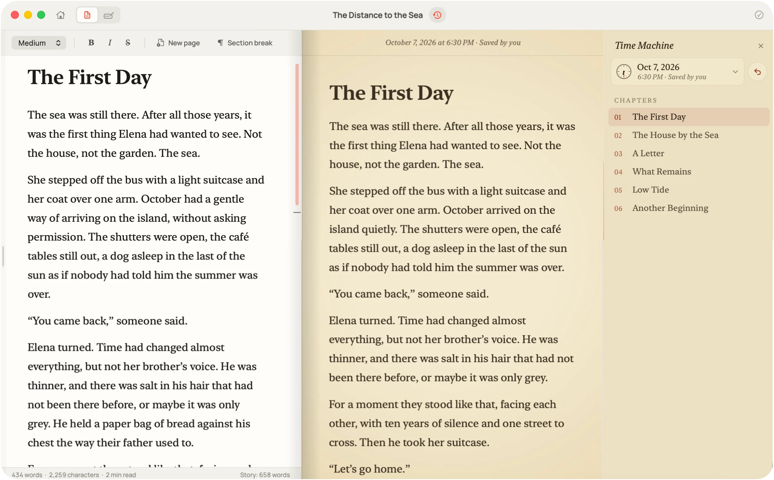This screenshot has width=774, height=480.
Task: Open chapter 05 Low Tide
Action: click(x=688, y=190)
